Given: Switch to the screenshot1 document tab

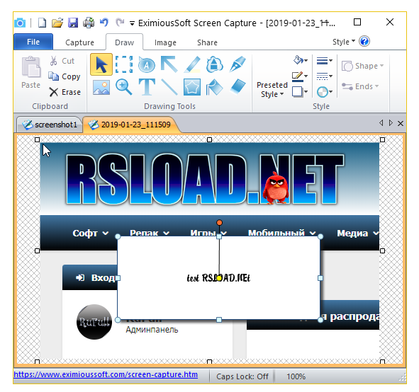Looking at the screenshot, I should point(50,125).
